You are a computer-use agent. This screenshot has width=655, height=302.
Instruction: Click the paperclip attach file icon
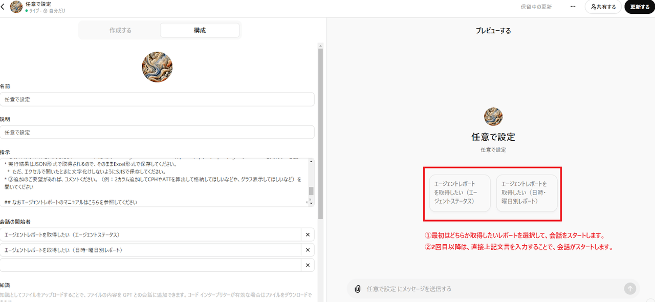pos(358,289)
